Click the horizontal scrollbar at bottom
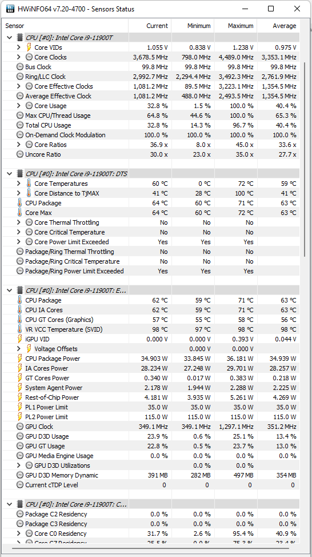312x557 pixels. pos(151,549)
